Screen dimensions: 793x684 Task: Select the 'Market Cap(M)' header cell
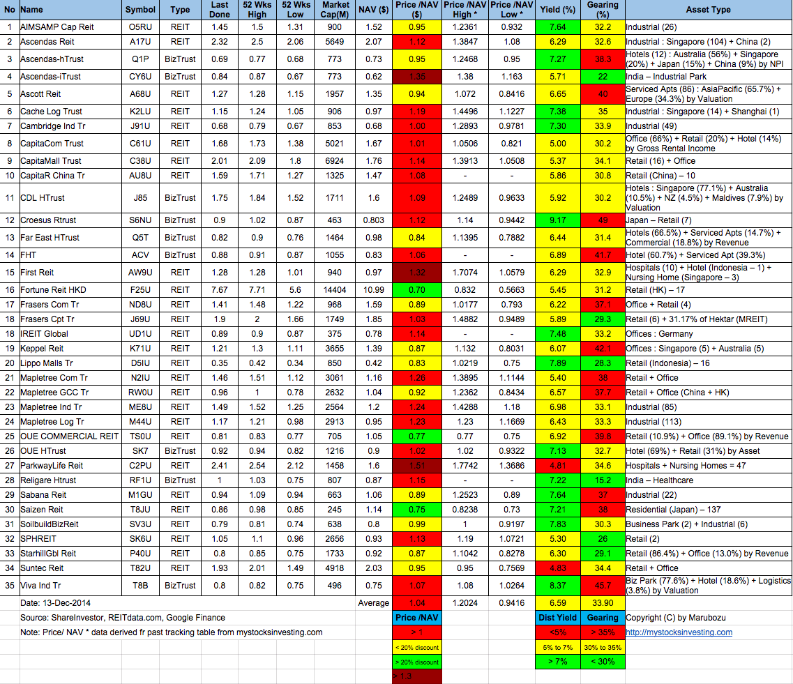point(334,10)
